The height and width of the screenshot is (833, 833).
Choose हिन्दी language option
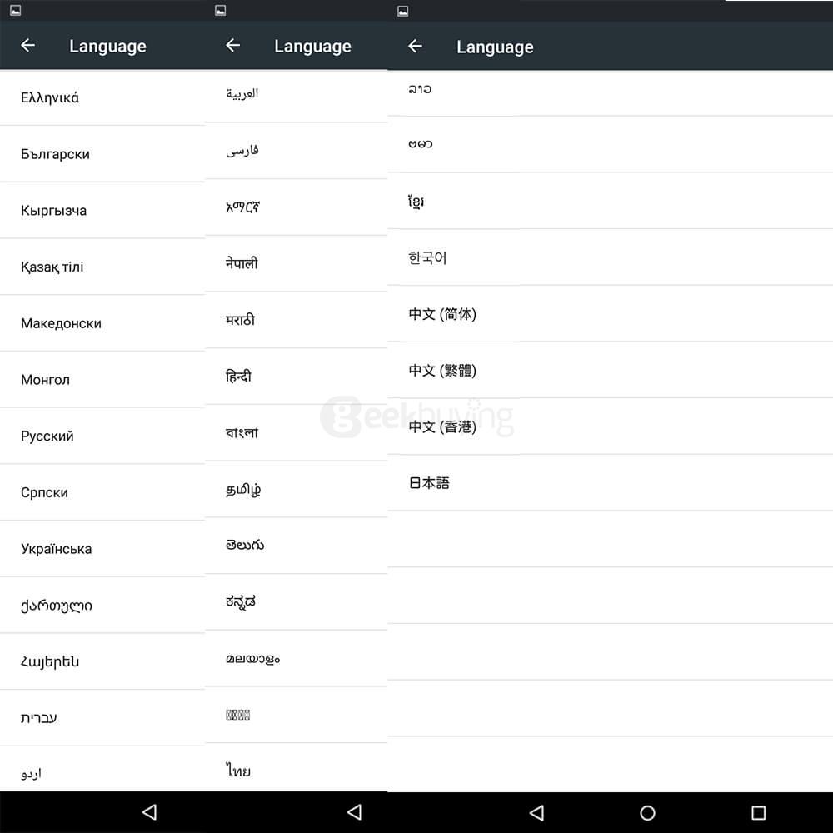239,377
